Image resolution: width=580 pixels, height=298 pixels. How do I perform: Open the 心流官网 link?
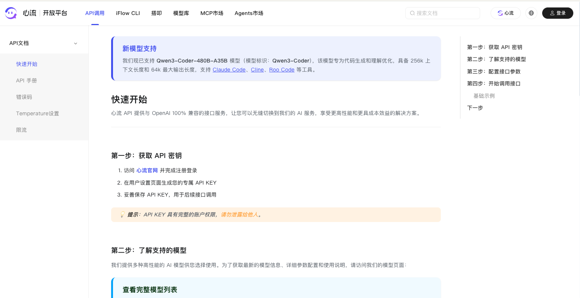click(147, 170)
